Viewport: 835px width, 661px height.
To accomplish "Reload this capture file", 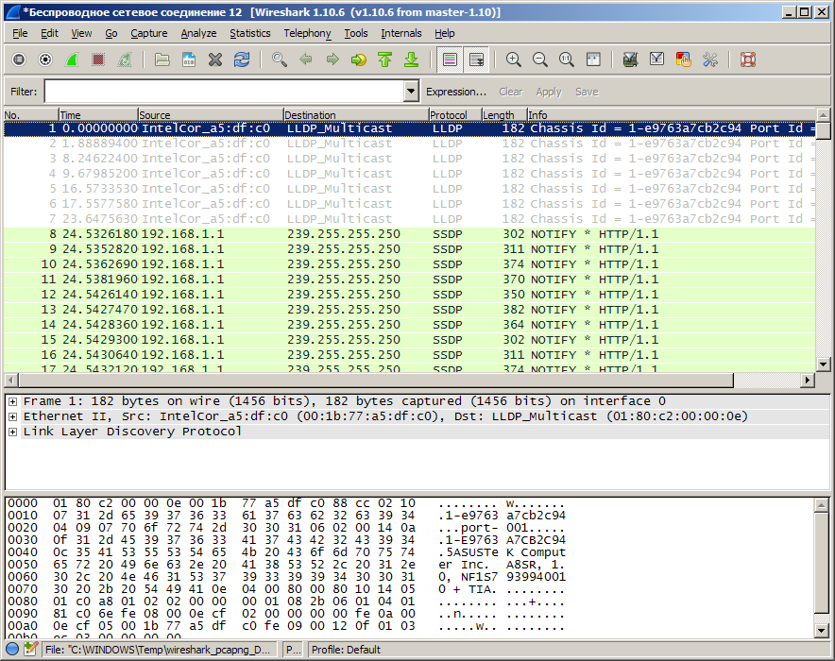I will tap(242, 59).
